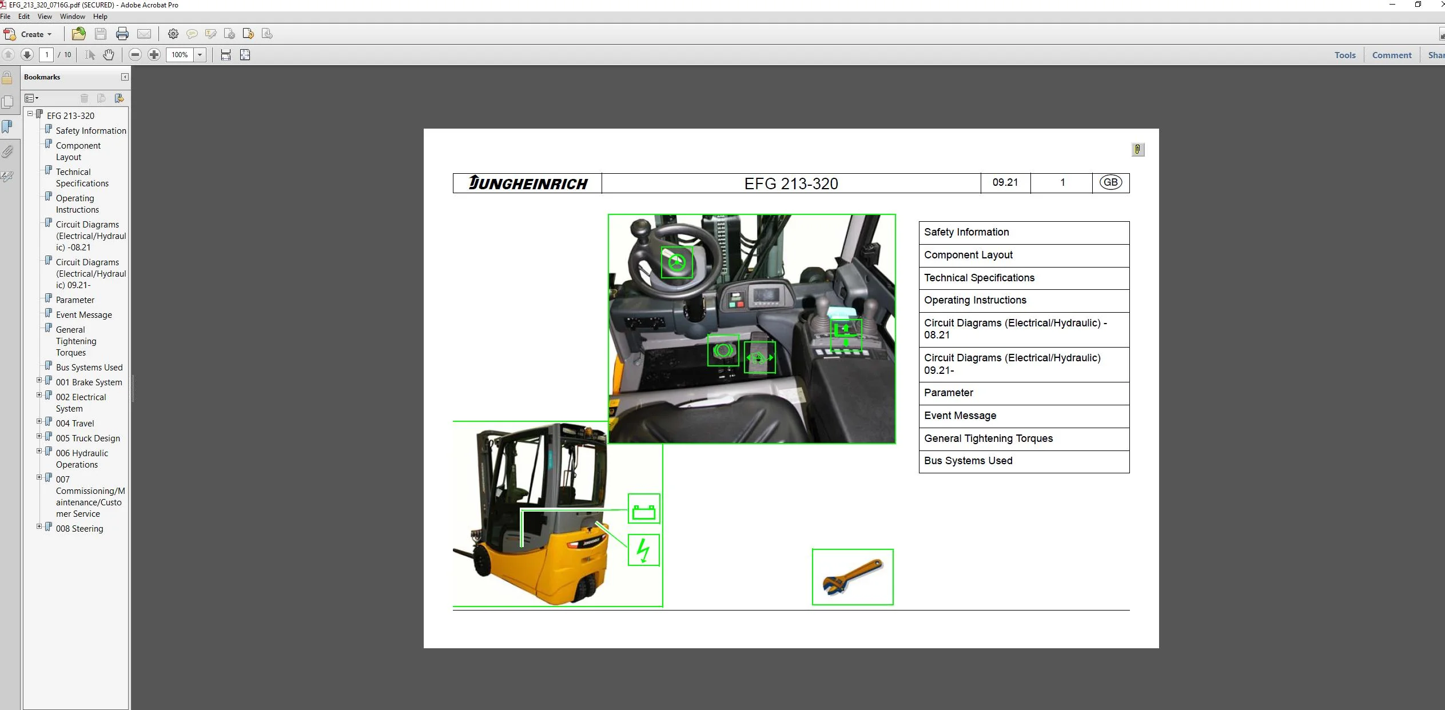
Task: Open the Create dropdown arrow
Action: click(49, 34)
